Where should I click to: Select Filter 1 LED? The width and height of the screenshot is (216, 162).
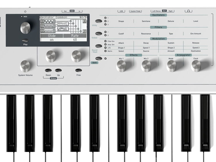coord(105,32)
